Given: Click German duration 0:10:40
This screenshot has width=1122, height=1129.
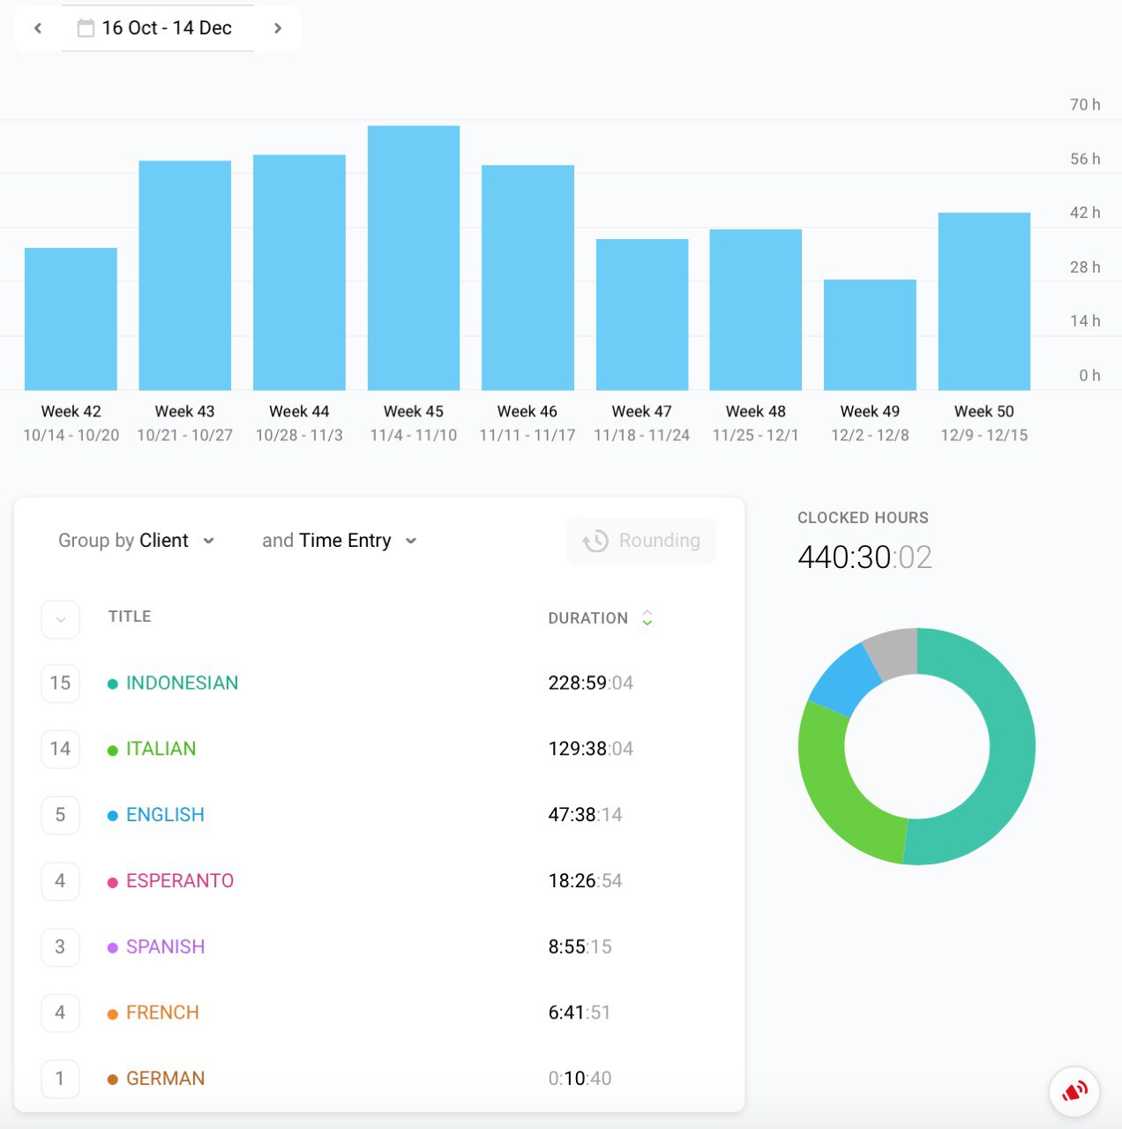Looking at the screenshot, I should click(x=580, y=1078).
